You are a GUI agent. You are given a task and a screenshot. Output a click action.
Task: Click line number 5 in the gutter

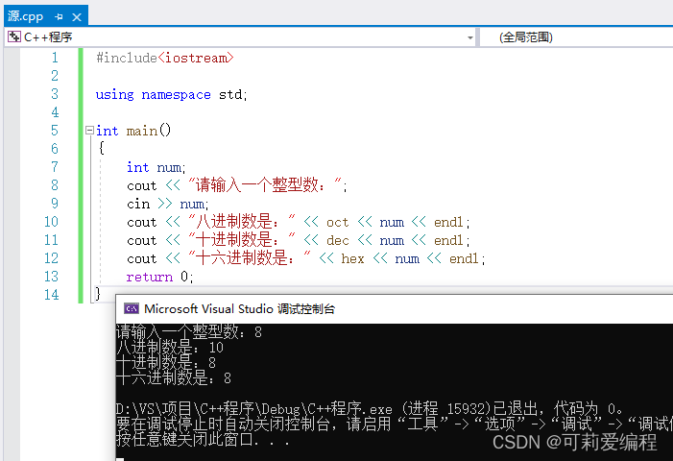(x=55, y=131)
